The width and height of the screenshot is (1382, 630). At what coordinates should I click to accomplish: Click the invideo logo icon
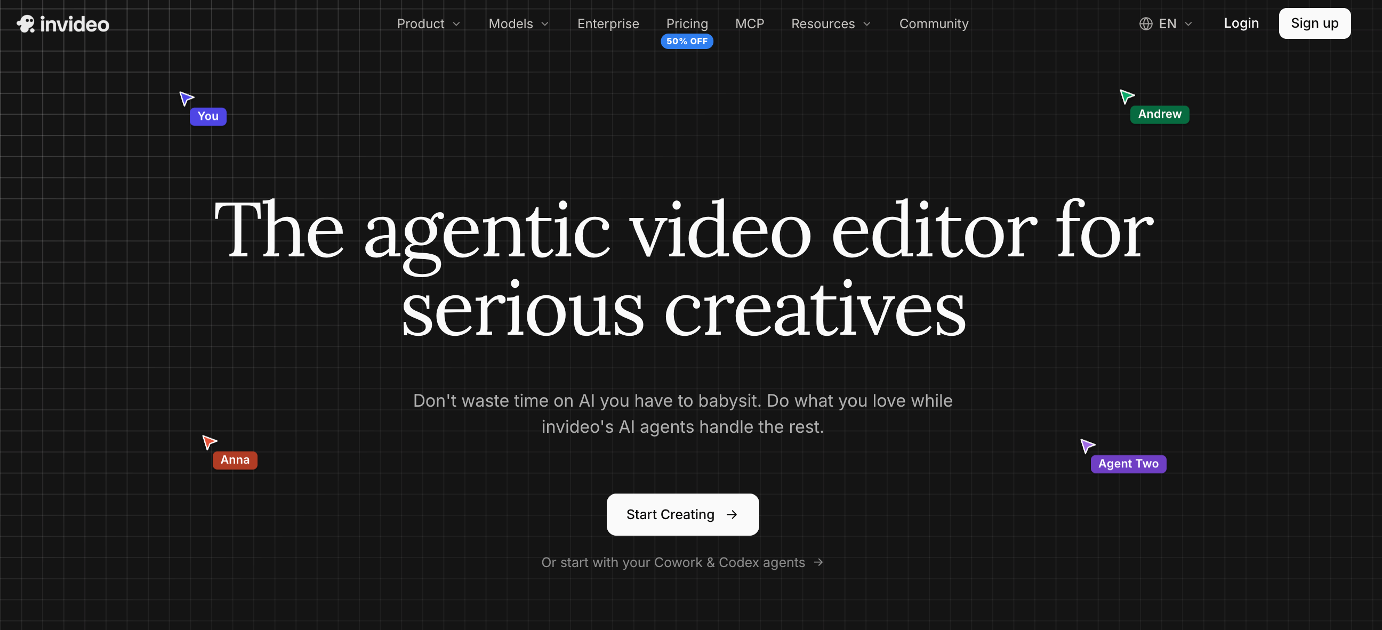[26, 23]
